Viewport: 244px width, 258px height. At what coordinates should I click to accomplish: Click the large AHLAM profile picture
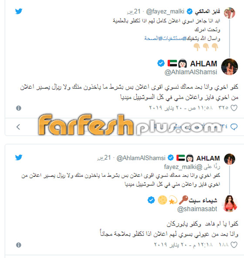click(230, 66)
